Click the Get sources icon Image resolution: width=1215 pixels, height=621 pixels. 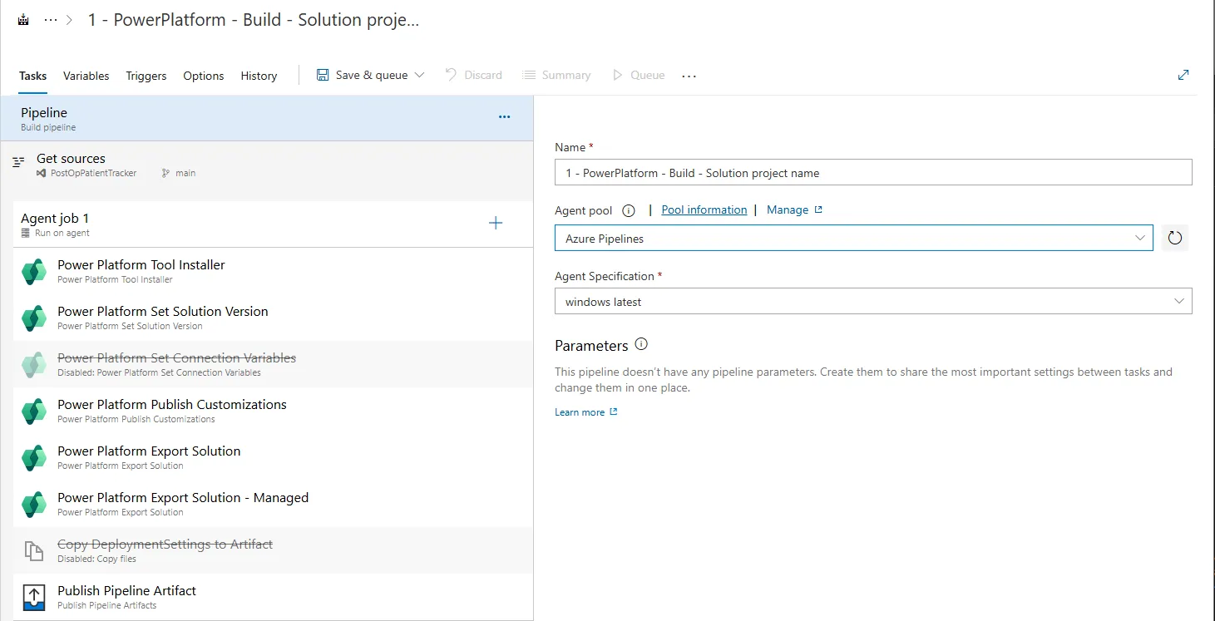[18, 162]
